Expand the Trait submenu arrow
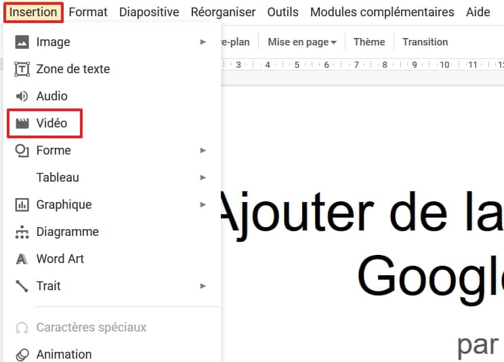This screenshot has height=362, width=504. (x=203, y=286)
